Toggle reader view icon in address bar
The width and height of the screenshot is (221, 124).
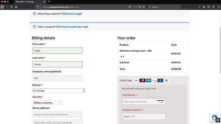pyautogui.click(x=130, y=7)
